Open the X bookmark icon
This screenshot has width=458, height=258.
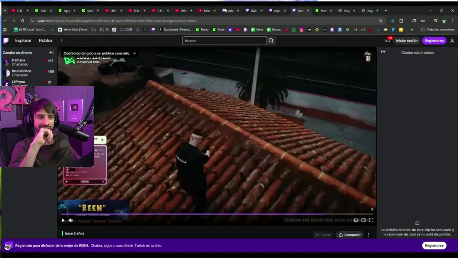coord(145,30)
